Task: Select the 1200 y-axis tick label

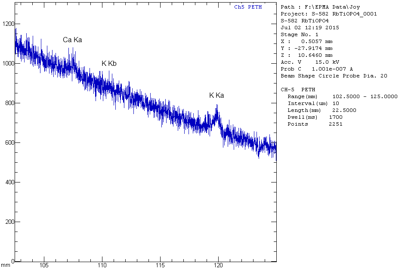Action: (x=8, y=24)
